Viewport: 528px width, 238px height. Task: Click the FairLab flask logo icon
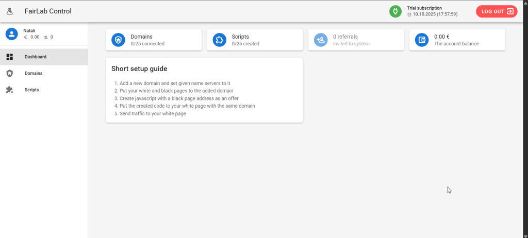(x=10, y=11)
